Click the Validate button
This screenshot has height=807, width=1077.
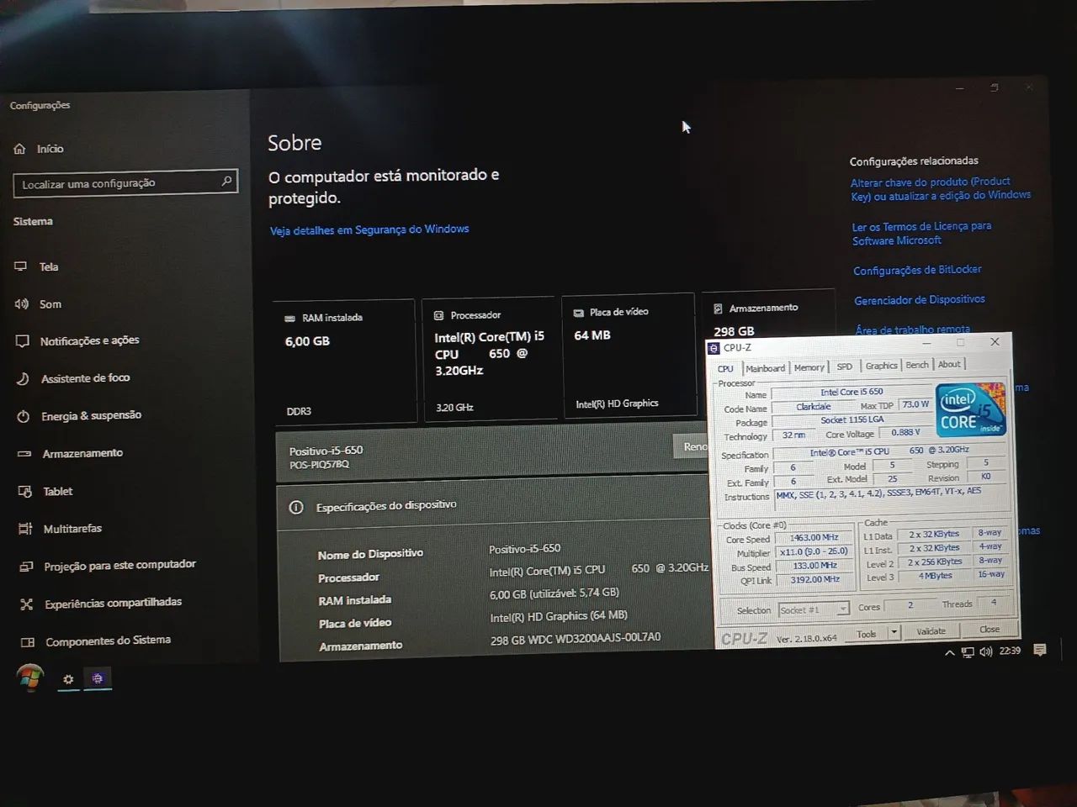click(931, 631)
